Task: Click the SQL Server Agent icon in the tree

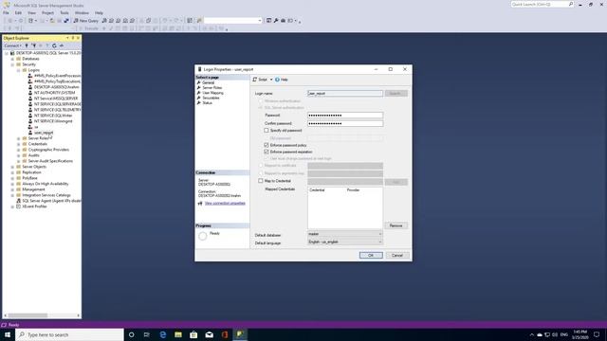Action: pos(18,201)
